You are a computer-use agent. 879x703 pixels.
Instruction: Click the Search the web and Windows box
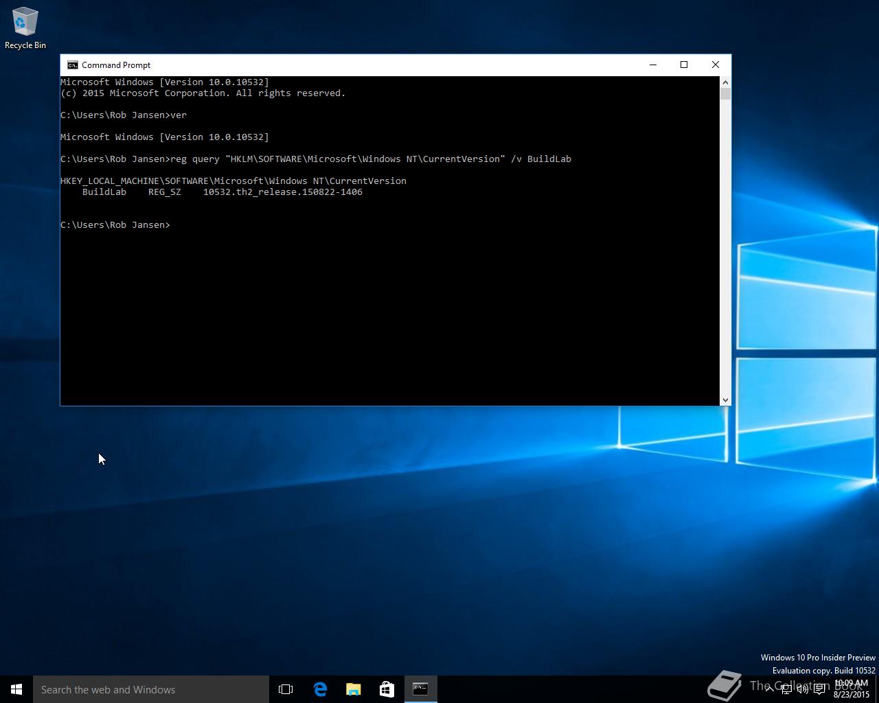[x=151, y=689]
